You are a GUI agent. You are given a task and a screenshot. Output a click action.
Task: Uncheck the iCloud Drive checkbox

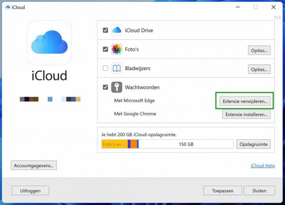click(x=105, y=30)
